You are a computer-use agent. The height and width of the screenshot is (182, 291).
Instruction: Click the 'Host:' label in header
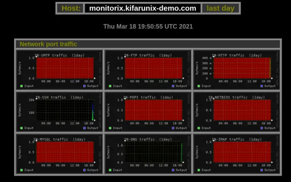pyautogui.click(x=71, y=8)
